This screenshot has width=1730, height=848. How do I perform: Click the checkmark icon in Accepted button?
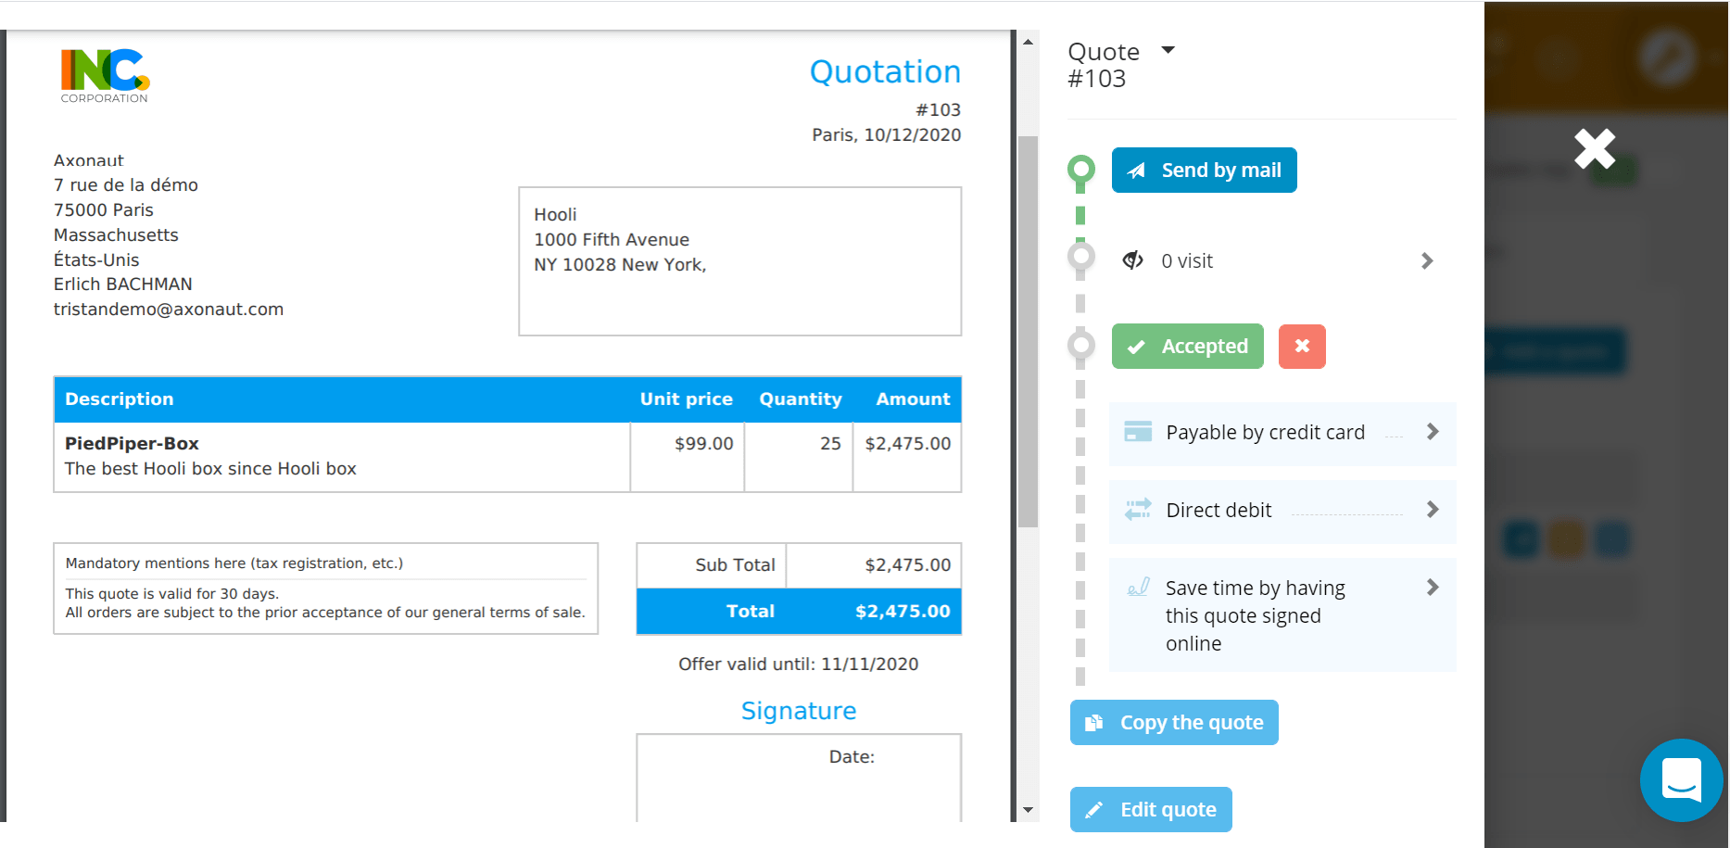point(1136,348)
